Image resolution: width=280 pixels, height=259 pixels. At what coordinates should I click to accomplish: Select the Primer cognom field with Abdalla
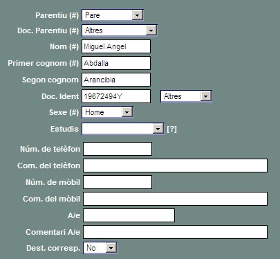click(x=116, y=63)
